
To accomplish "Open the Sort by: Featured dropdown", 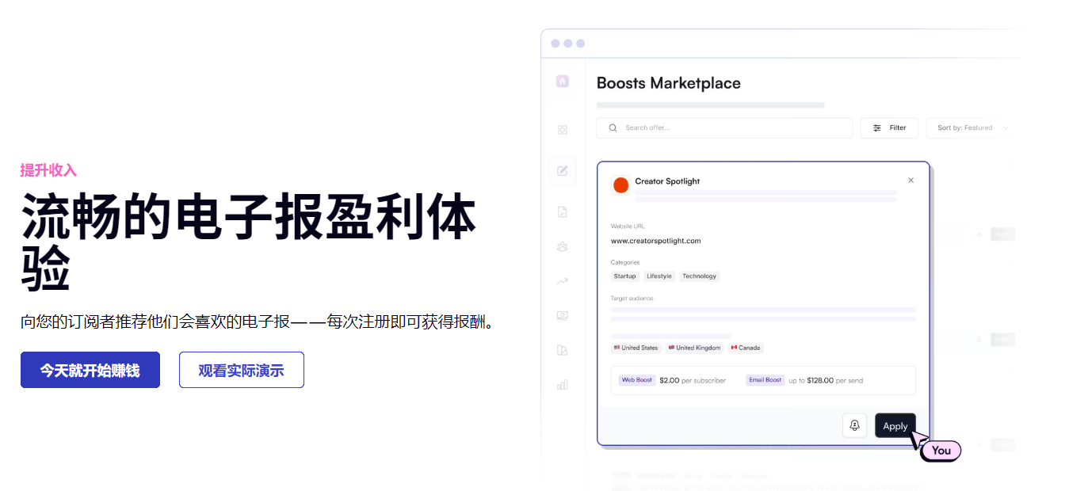I will (x=973, y=128).
